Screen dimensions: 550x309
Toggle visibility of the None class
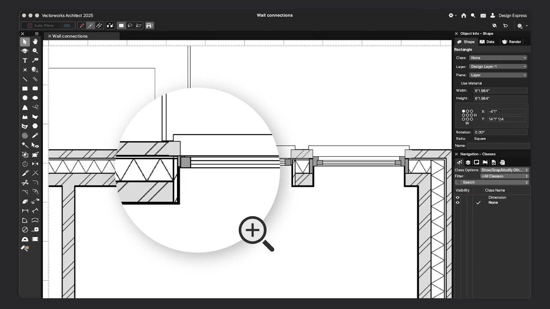tap(457, 203)
